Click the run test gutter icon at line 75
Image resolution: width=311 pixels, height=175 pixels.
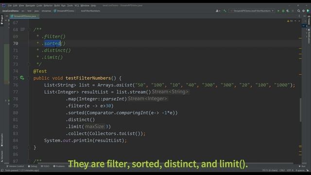click(22, 78)
